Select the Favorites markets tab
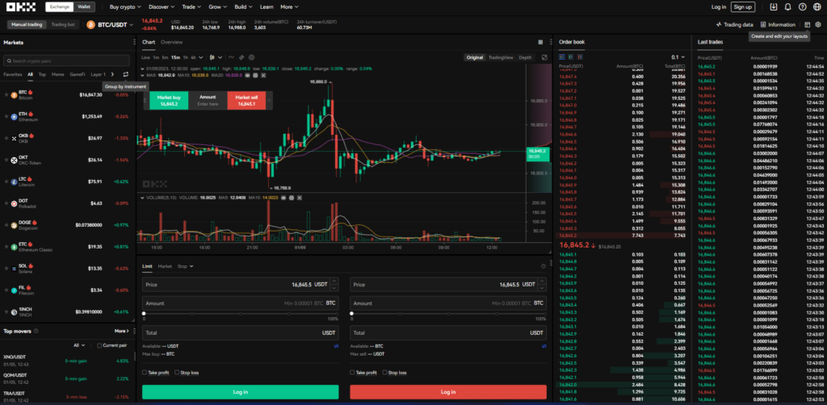Viewport: 827px width, 405px height. click(13, 74)
